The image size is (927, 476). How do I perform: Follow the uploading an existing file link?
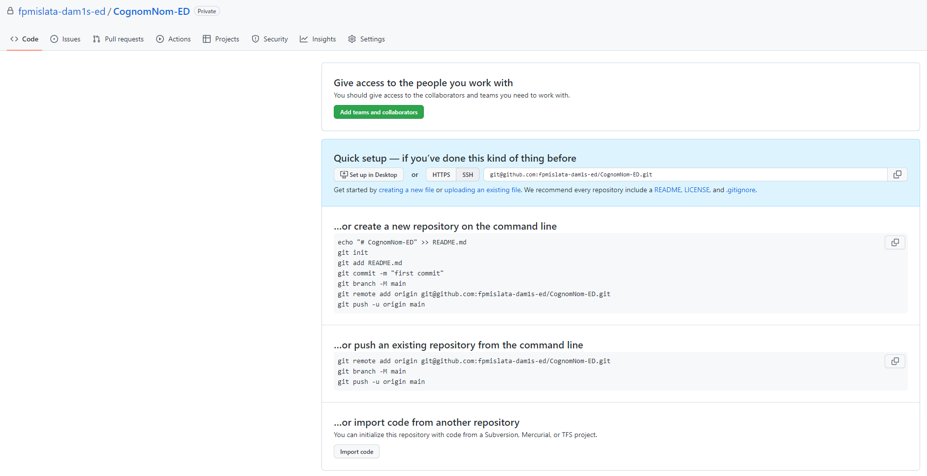(482, 190)
